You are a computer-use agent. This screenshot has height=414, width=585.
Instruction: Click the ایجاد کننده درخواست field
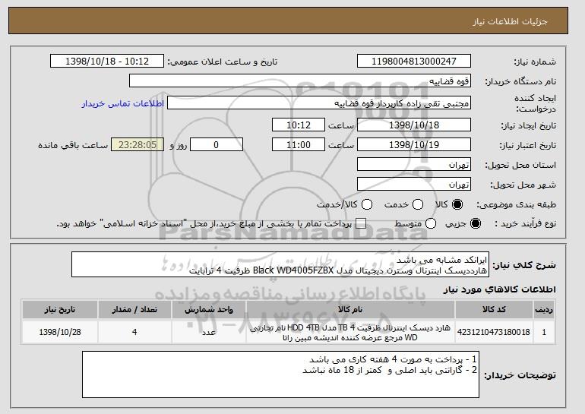click(x=319, y=103)
